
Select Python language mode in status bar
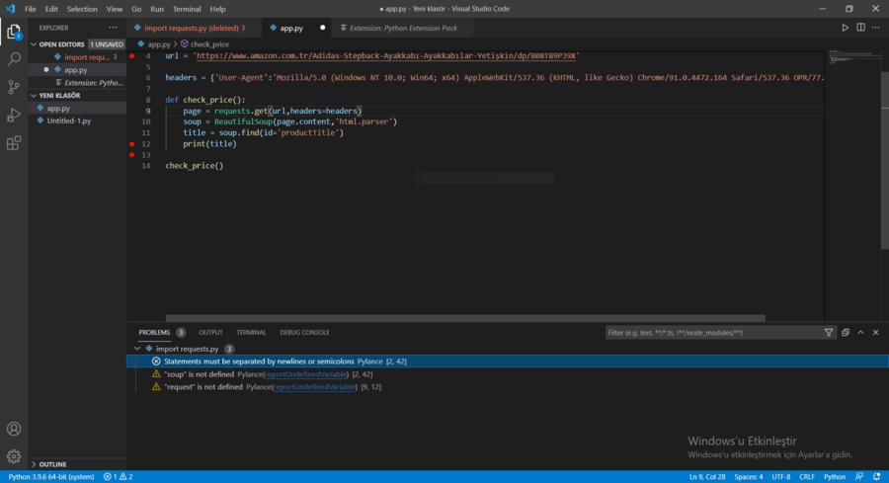(835, 477)
